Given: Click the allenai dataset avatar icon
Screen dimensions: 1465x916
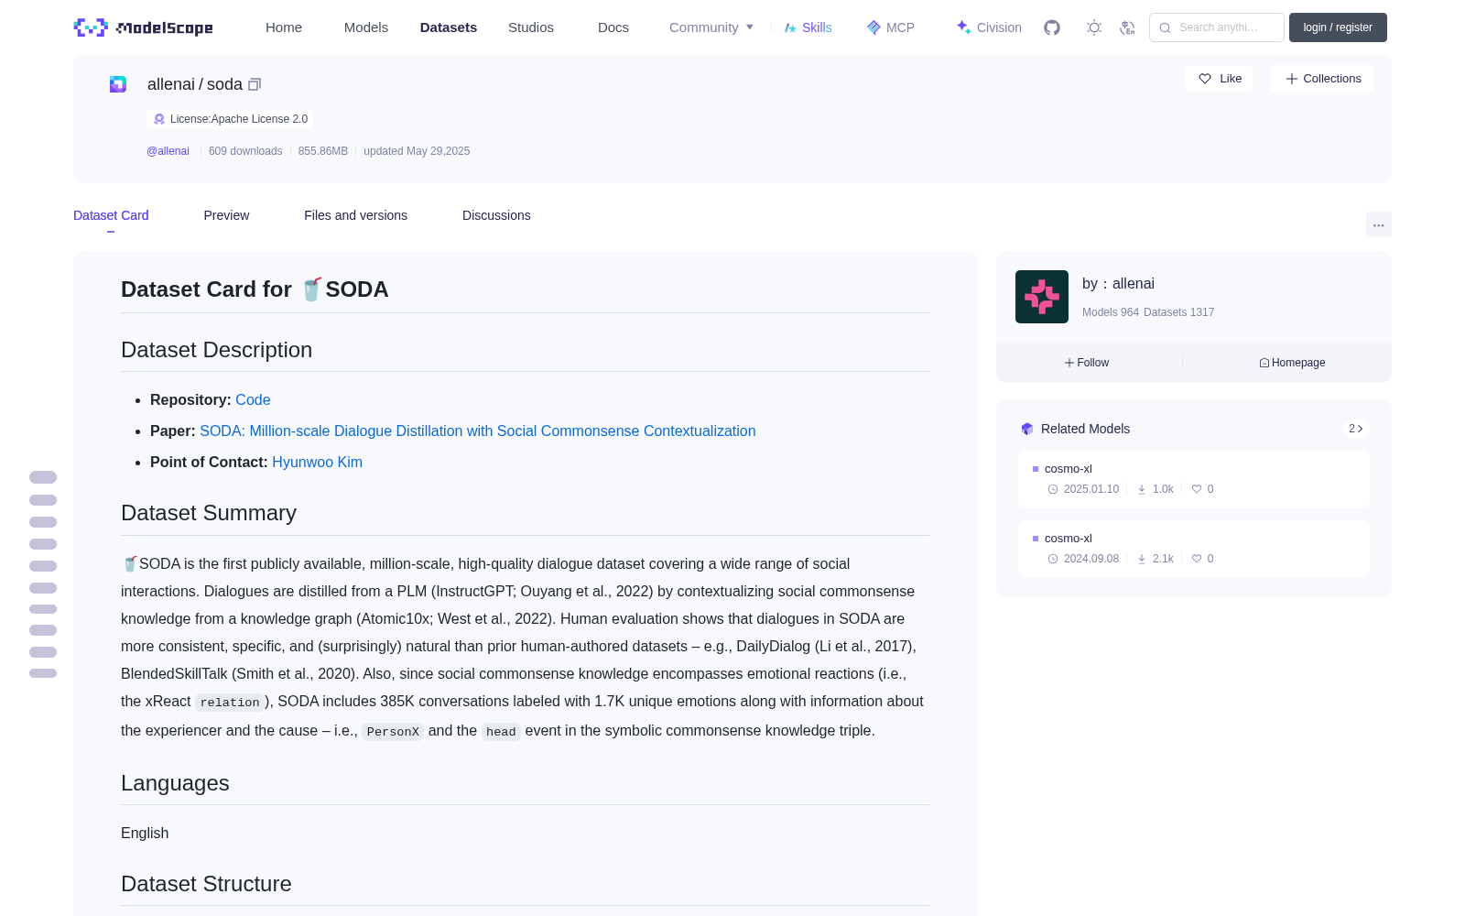Looking at the screenshot, I should pos(118,84).
